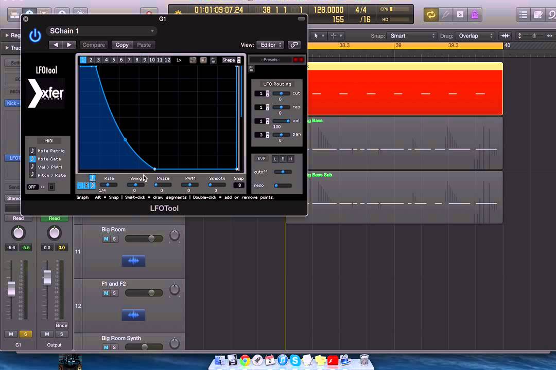
Task: Enable Pitch > Rate in the MIDI panel
Action: (32, 175)
